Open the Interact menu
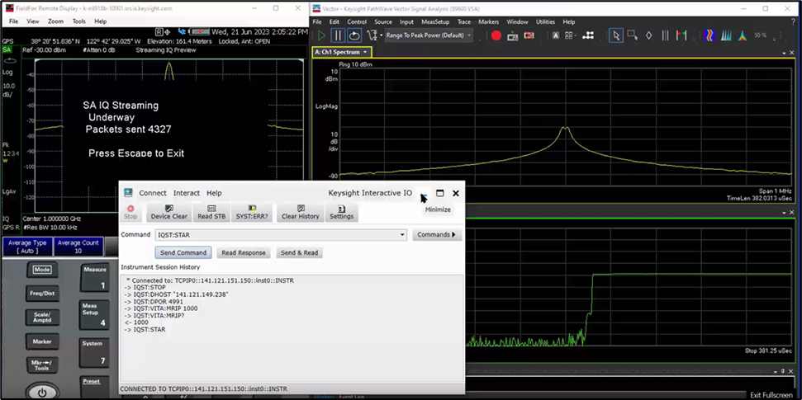The image size is (802, 400). [x=186, y=193]
